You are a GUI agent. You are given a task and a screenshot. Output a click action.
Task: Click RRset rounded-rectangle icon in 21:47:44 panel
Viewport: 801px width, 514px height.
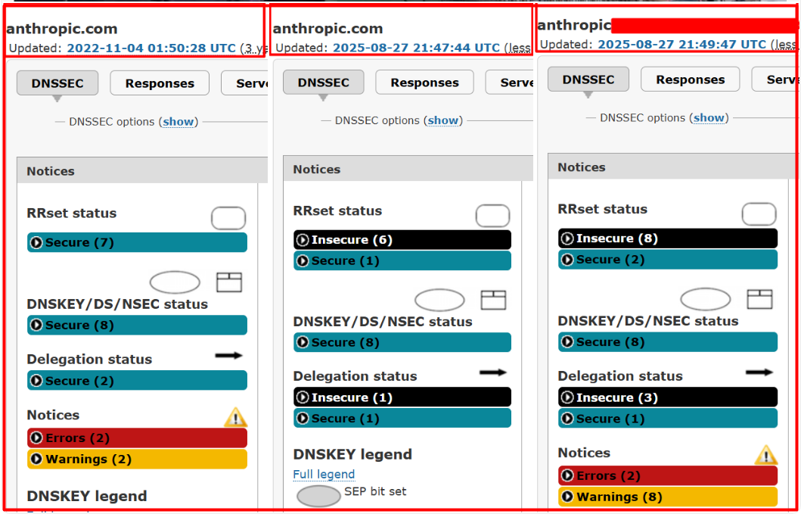[493, 216]
